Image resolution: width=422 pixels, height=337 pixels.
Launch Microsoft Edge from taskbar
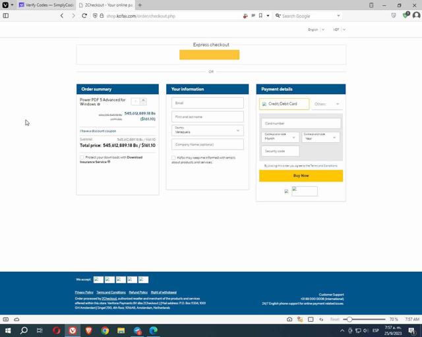click(x=154, y=330)
